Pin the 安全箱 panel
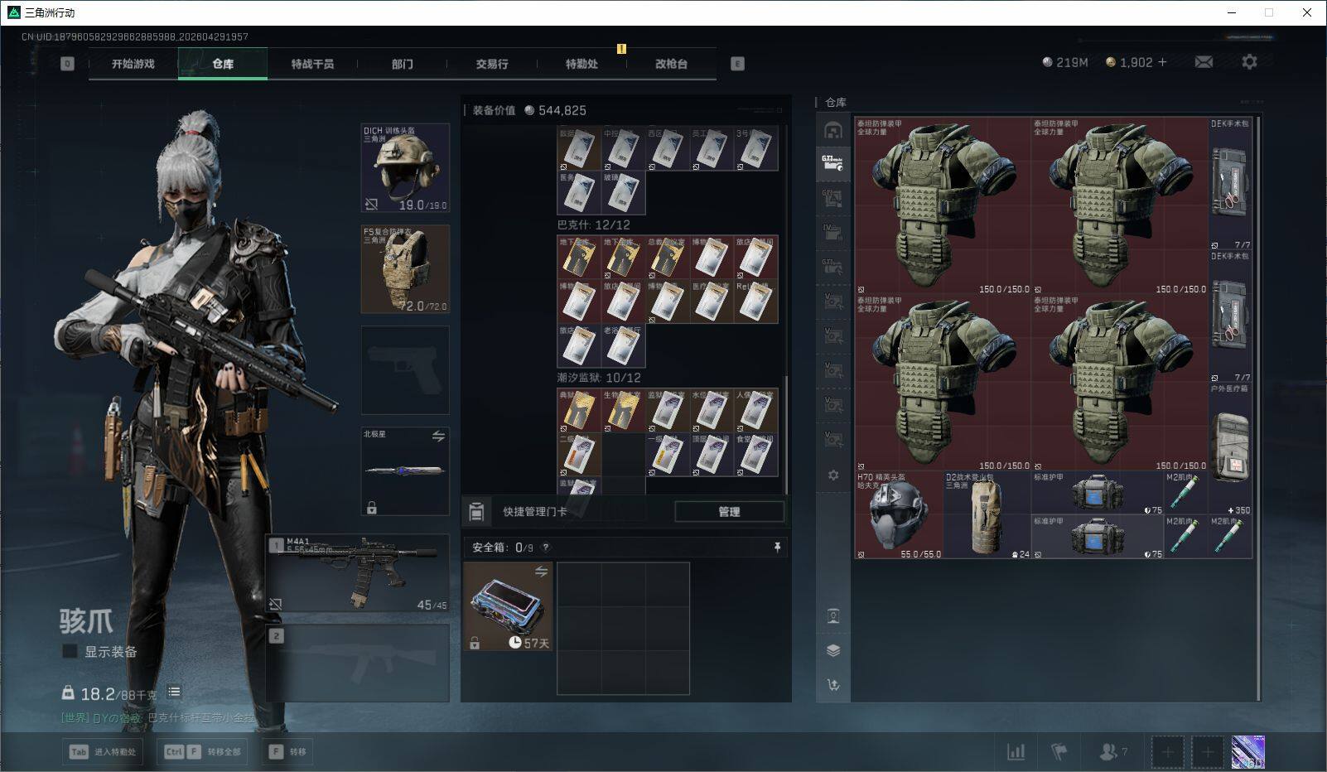 coord(777,548)
